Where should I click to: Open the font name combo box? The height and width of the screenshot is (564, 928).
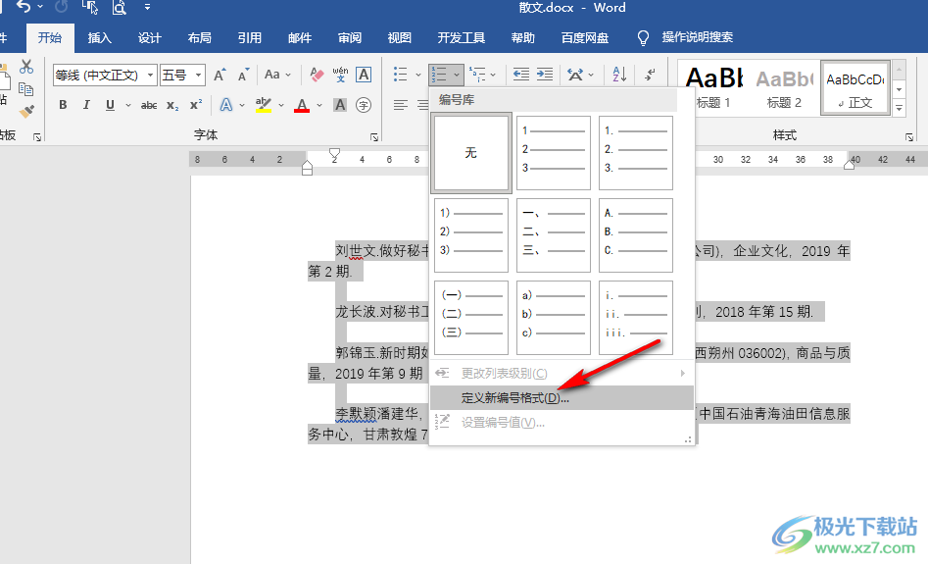coord(105,76)
